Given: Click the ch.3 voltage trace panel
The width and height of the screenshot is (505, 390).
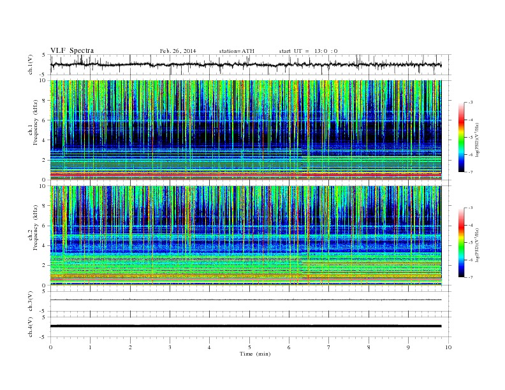Looking at the screenshot, I should 251,301.
